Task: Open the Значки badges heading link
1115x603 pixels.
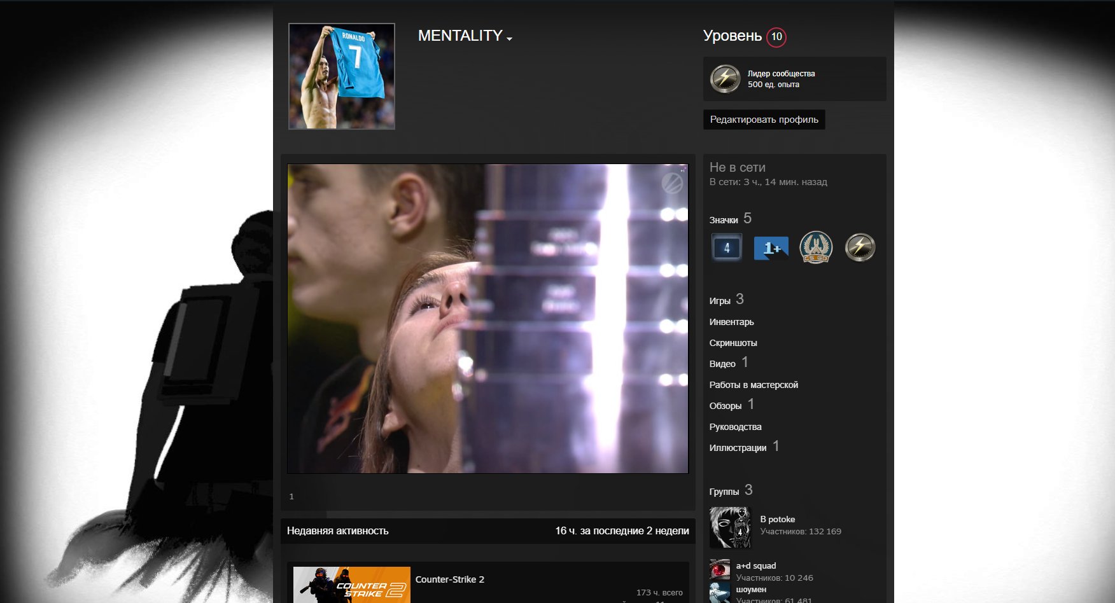Action: (724, 220)
